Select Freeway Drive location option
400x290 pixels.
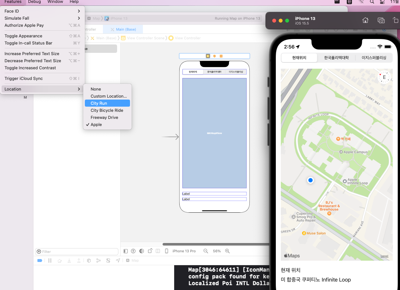pos(107,117)
